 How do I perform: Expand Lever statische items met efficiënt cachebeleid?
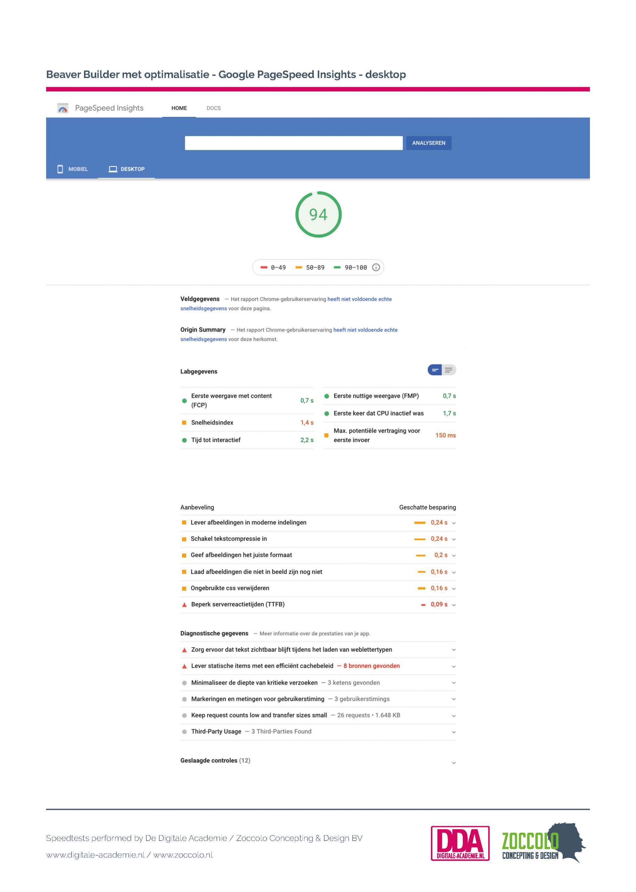[454, 666]
